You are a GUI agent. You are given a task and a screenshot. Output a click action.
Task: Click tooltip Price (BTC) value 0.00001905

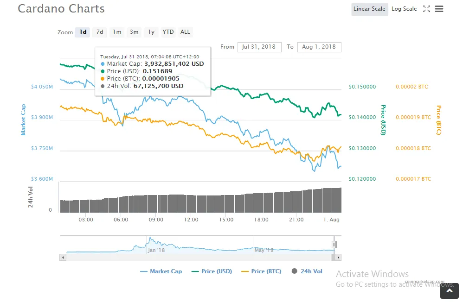click(161, 79)
